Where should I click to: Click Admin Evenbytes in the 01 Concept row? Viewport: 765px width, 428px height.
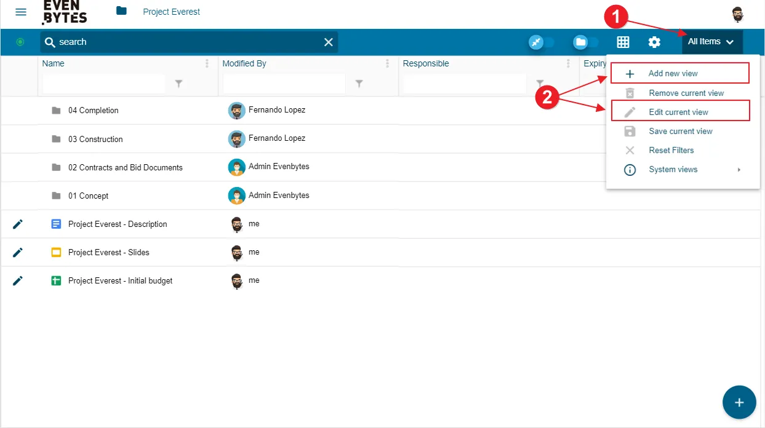click(x=279, y=195)
